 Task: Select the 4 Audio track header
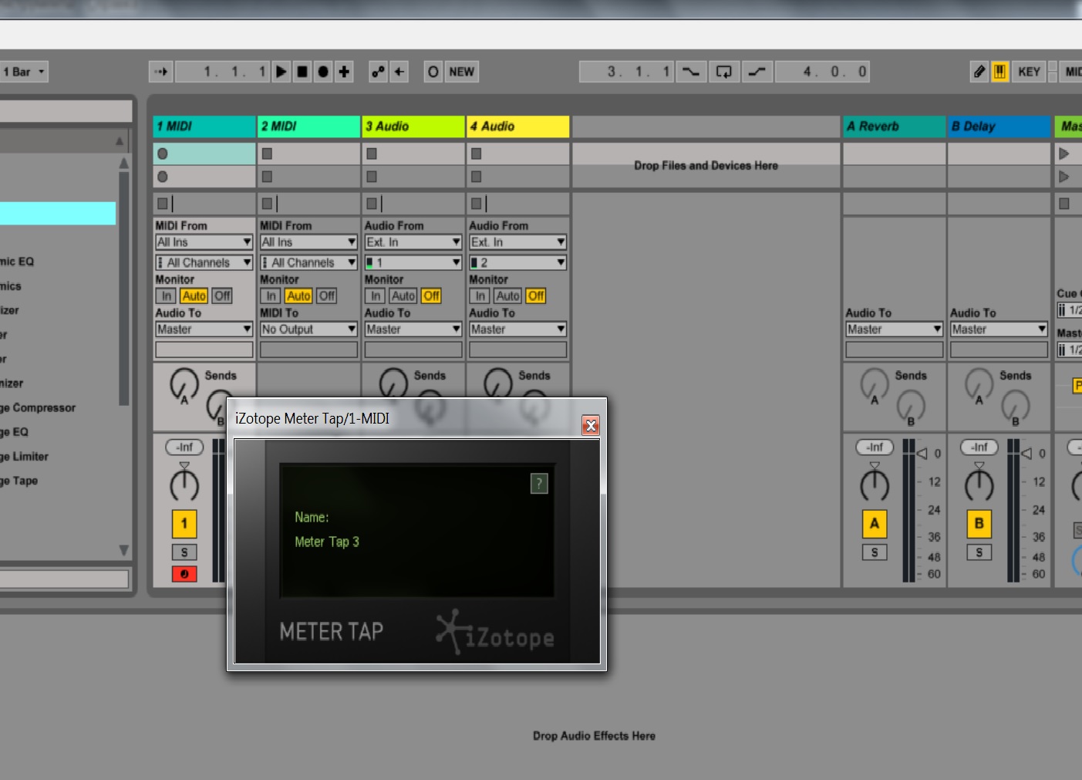(x=518, y=127)
